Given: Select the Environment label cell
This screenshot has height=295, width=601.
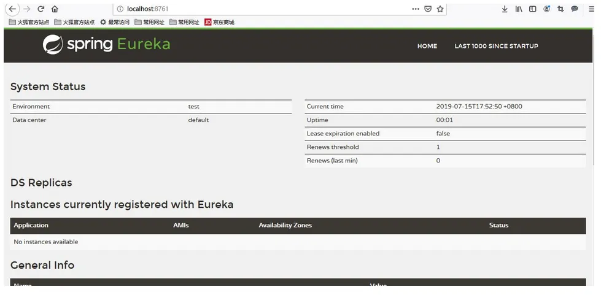Looking at the screenshot, I should tap(31, 107).
